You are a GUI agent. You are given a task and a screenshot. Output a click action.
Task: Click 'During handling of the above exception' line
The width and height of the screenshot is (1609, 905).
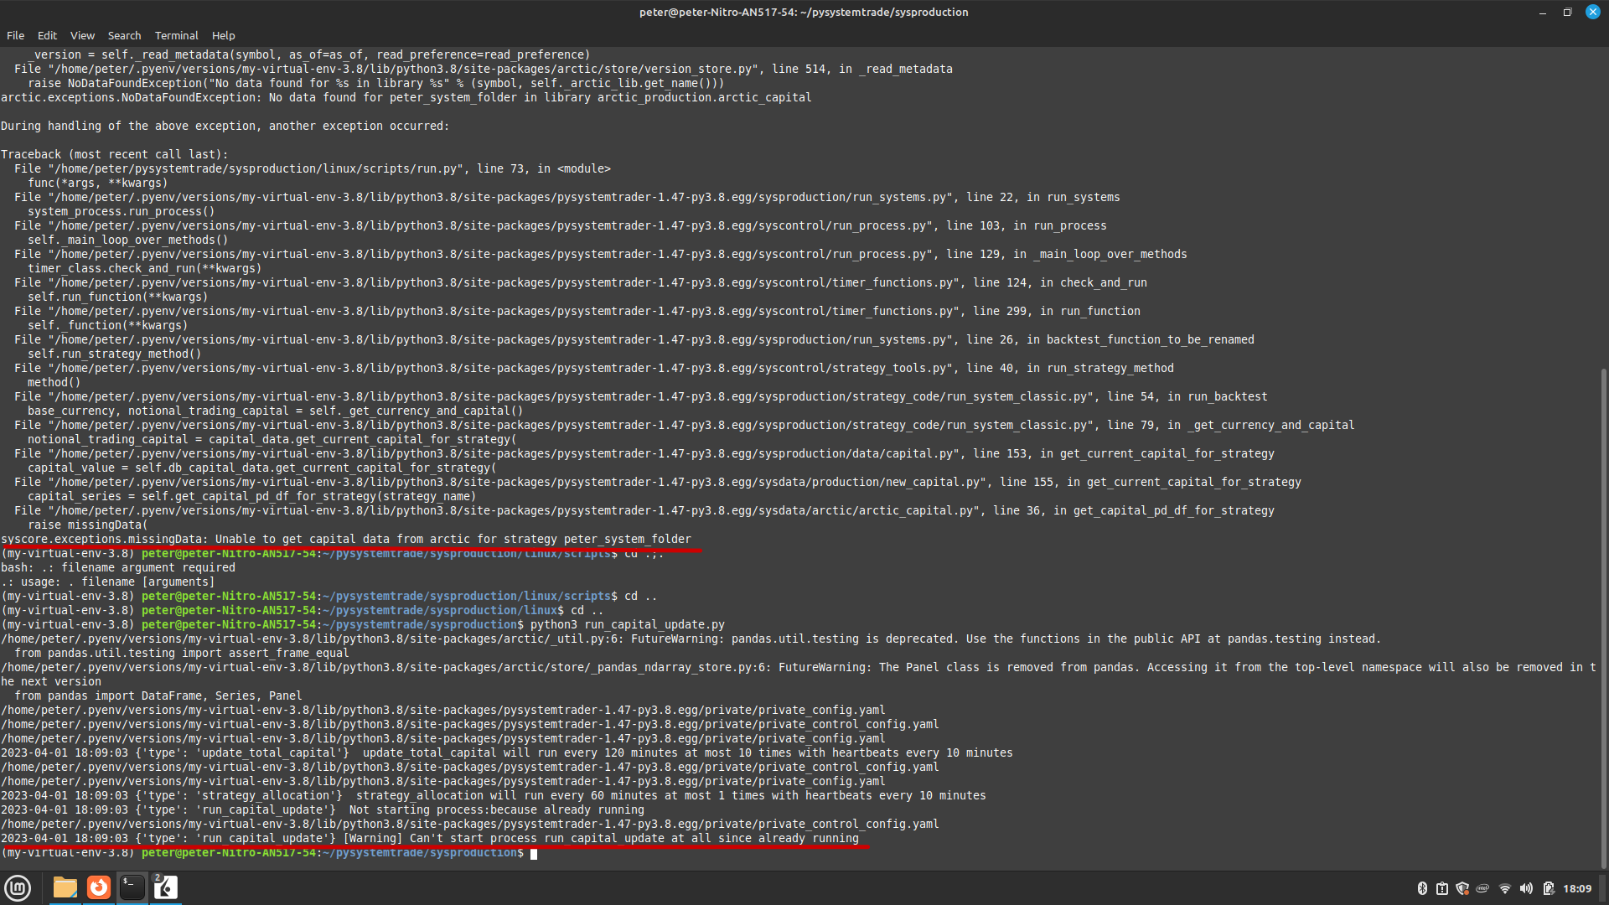[225, 126]
